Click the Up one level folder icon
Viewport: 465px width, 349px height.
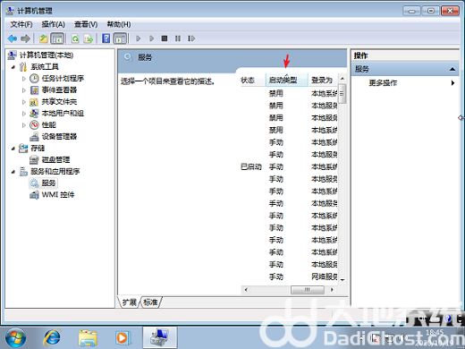click(44, 38)
